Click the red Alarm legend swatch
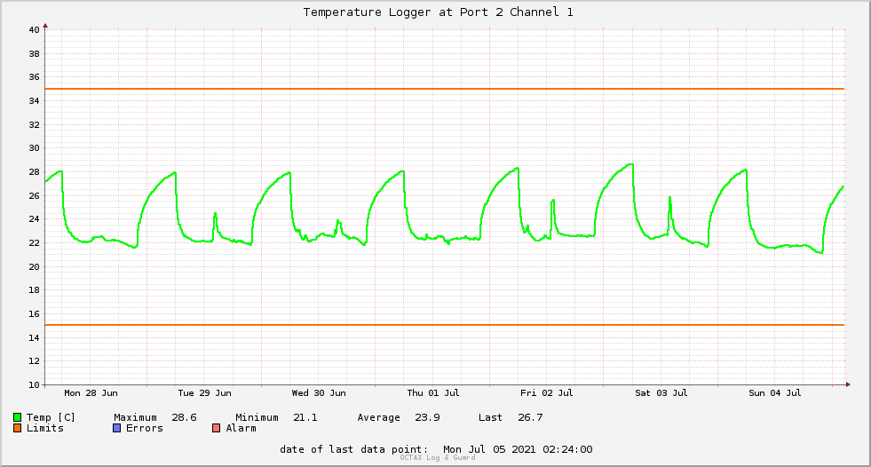 [217, 428]
